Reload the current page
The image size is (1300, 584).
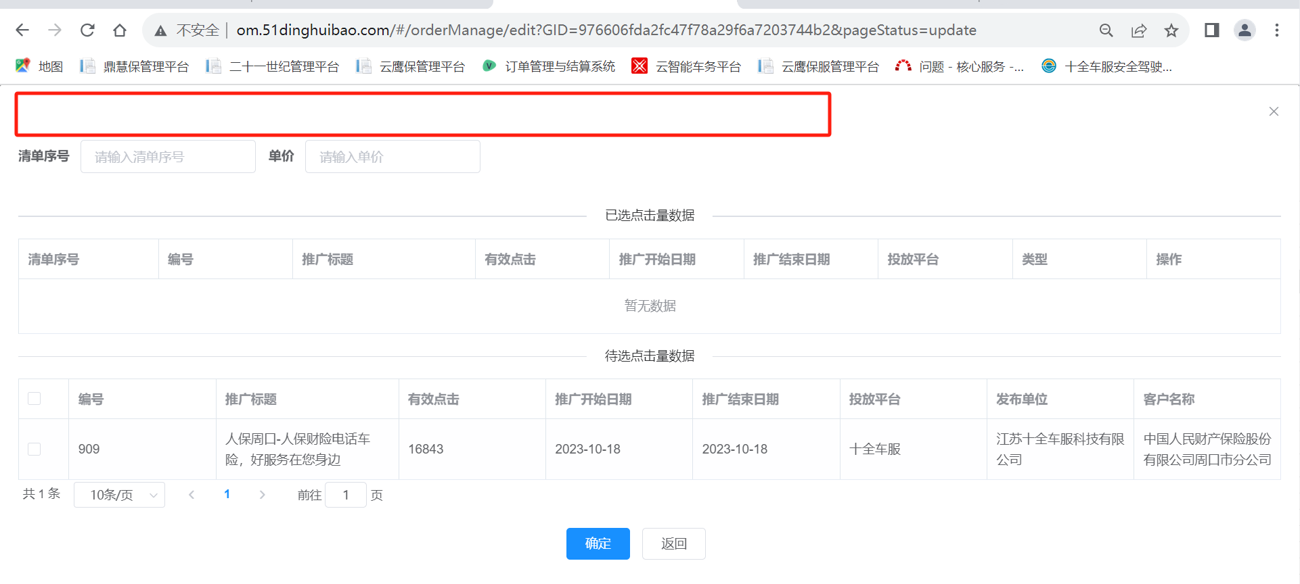click(87, 30)
